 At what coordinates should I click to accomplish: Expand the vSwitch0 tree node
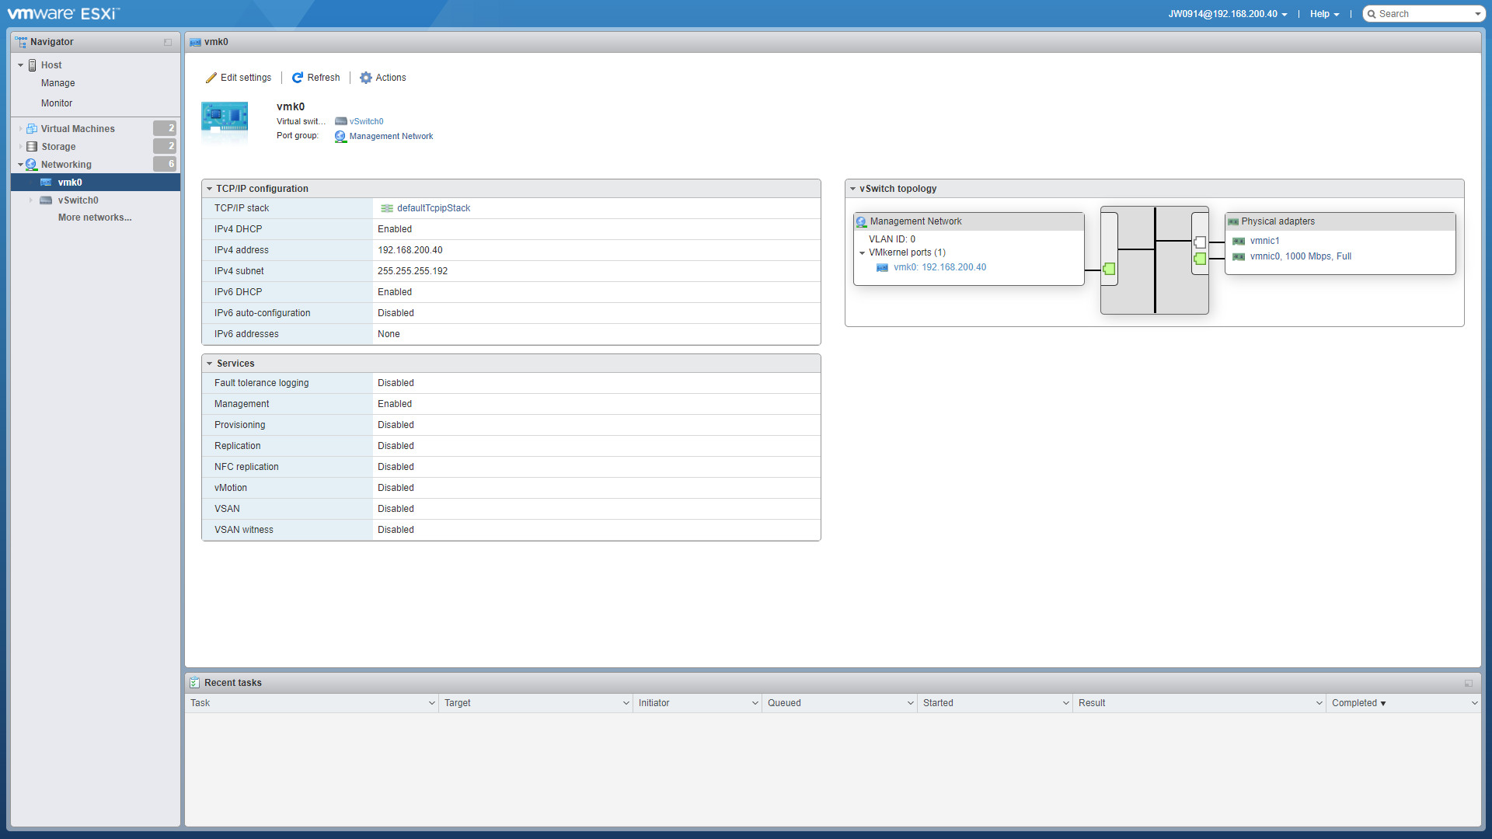pyautogui.click(x=31, y=200)
